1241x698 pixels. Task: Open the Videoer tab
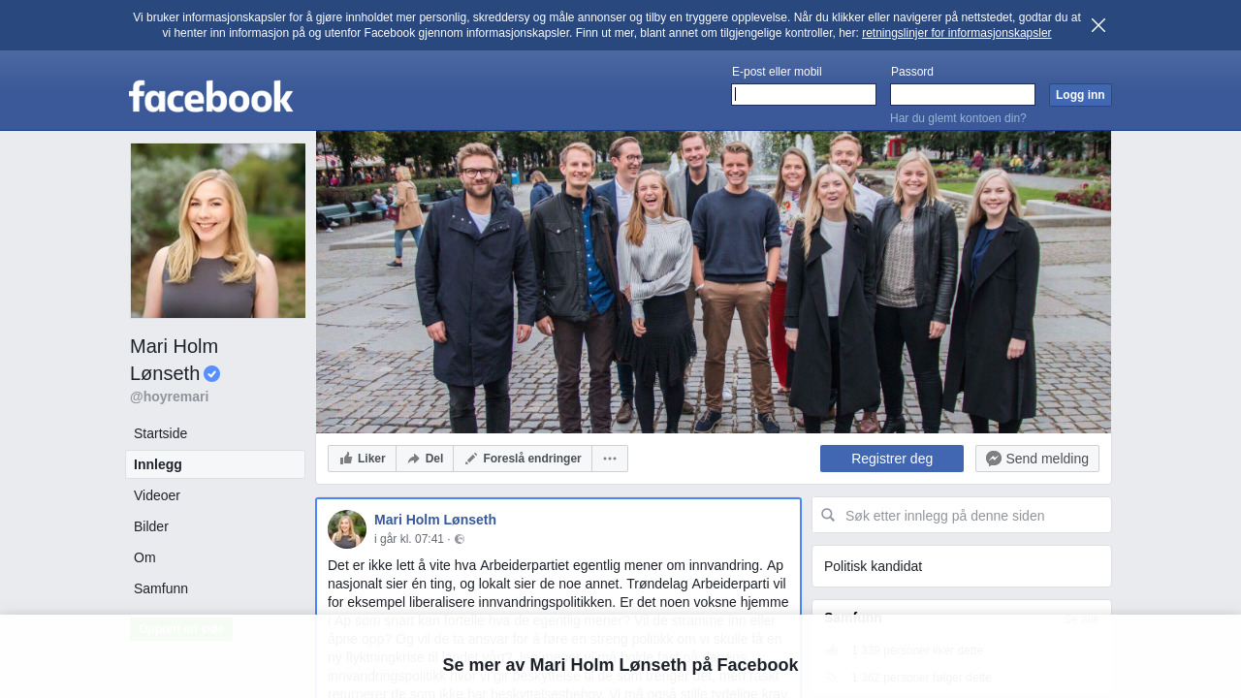point(215,495)
